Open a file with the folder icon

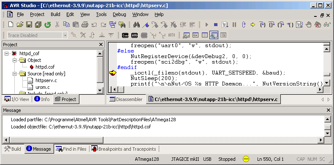[x=20, y=25]
